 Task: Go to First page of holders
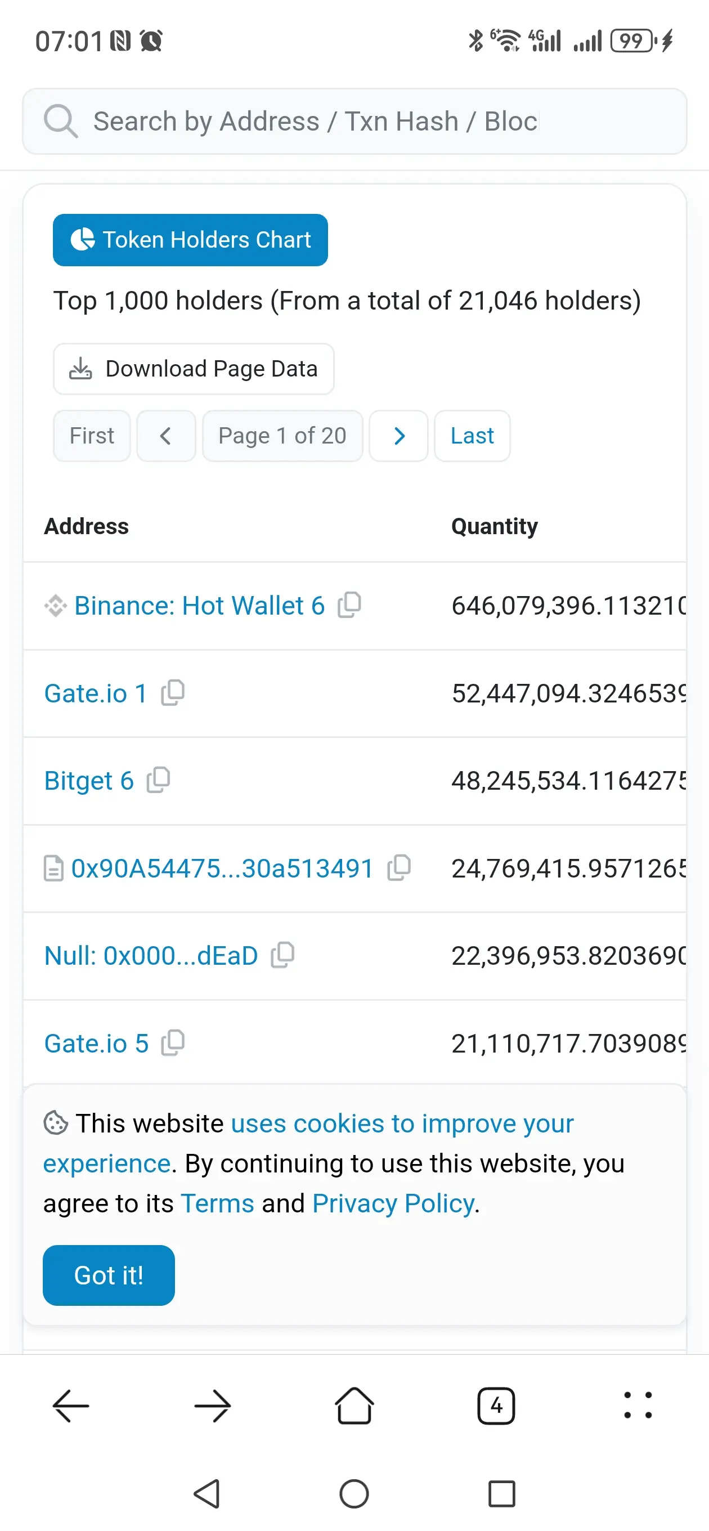(x=92, y=436)
